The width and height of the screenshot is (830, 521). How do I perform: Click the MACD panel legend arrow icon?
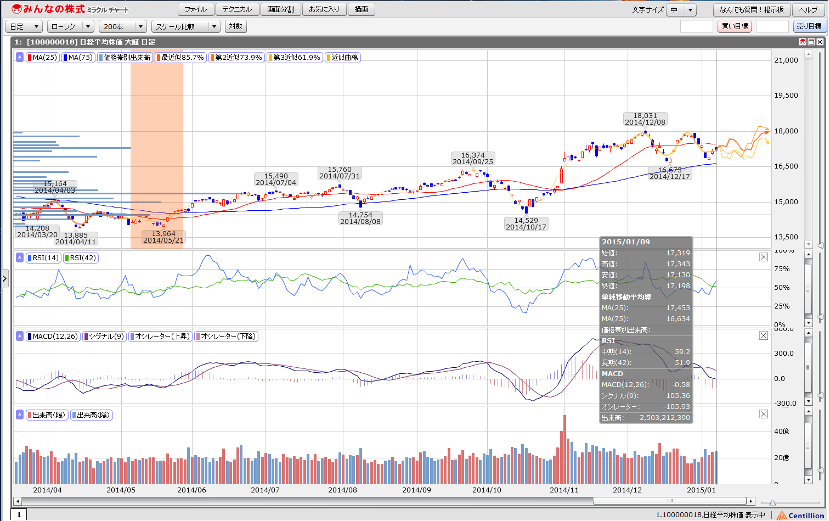[x=20, y=336]
